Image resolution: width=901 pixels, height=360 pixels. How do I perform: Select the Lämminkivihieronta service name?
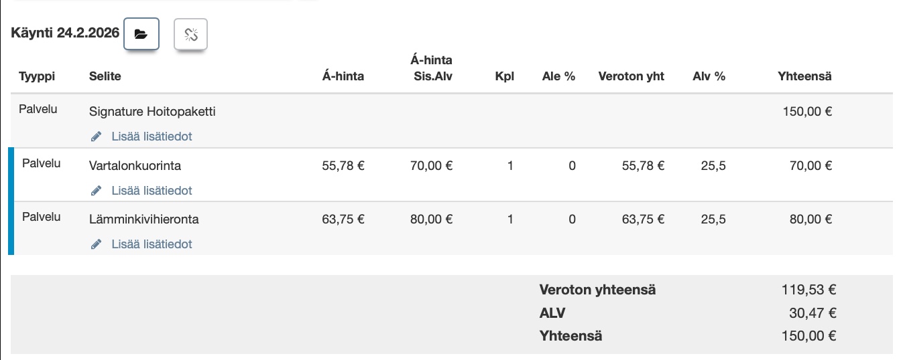point(143,219)
